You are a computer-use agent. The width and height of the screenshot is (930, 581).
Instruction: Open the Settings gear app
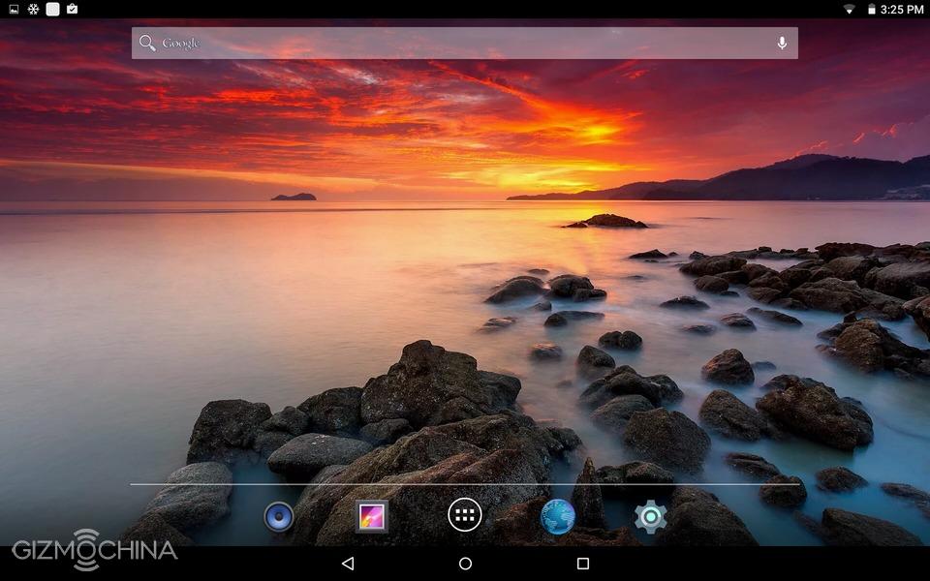(650, 517)
